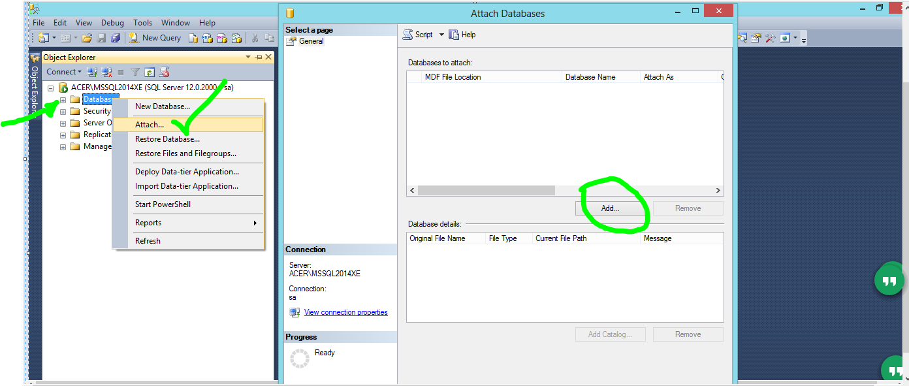This screenshot has width=909, height=386.
Task: Expand the Security folder node
Action: 63,112
